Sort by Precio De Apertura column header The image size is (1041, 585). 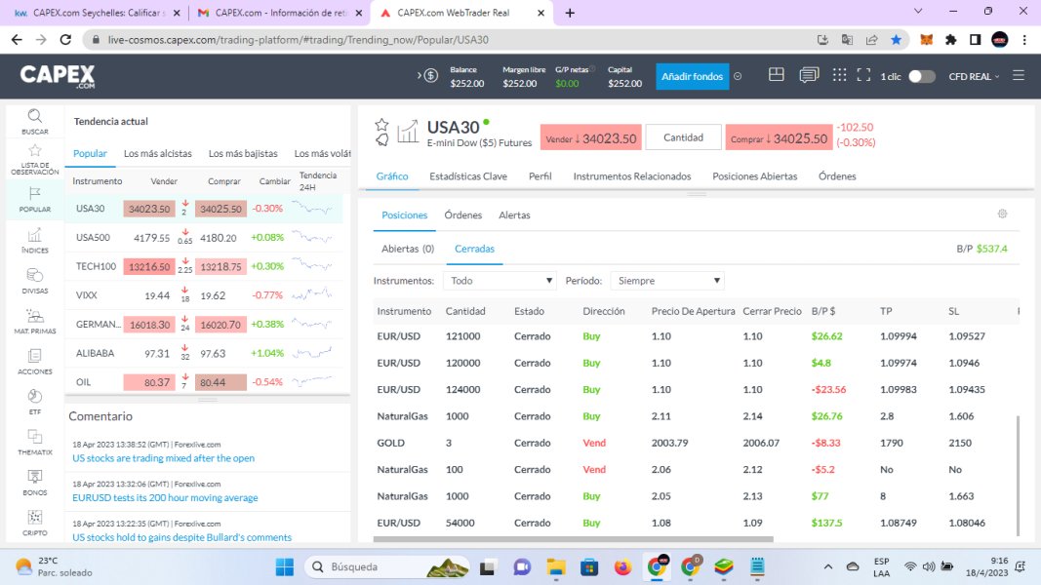coord(693,311)
